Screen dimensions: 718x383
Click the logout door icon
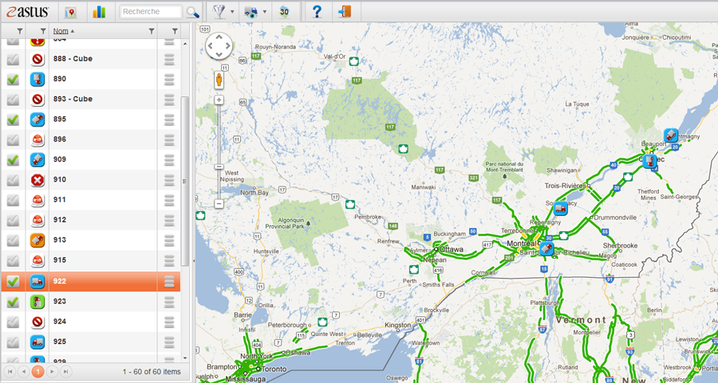[x=344, y=12]
